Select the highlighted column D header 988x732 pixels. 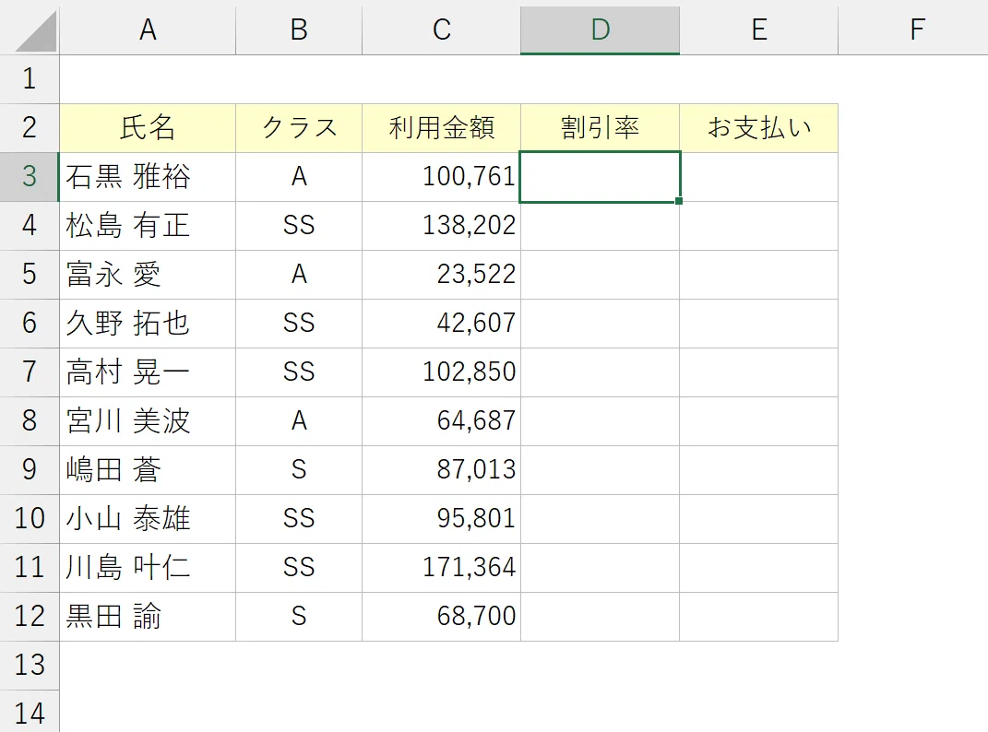600,29
